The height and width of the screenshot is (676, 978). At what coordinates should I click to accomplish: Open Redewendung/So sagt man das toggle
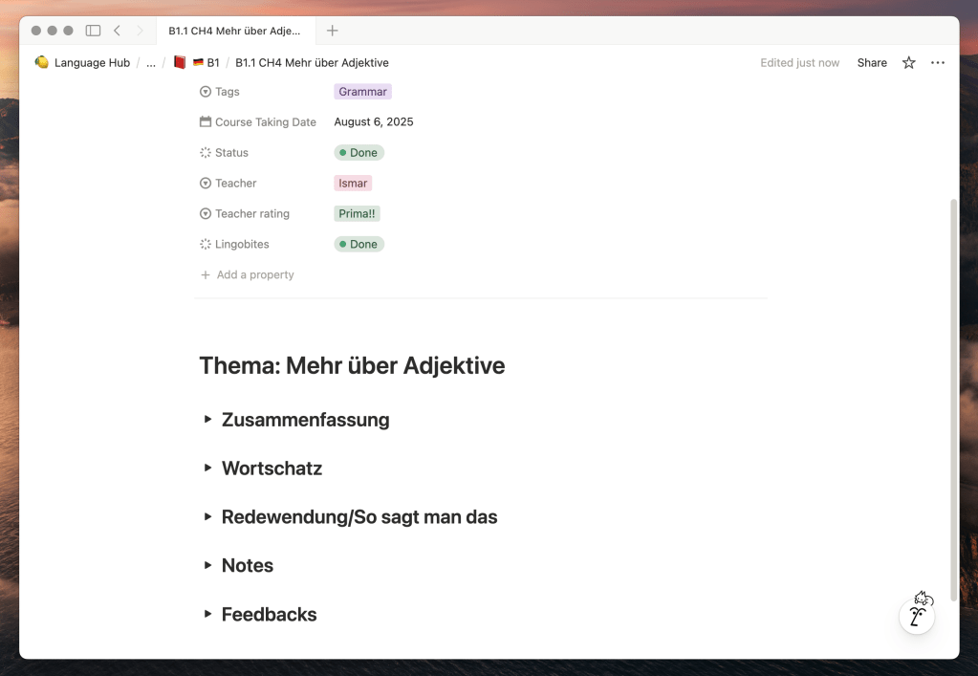point(207,517)
